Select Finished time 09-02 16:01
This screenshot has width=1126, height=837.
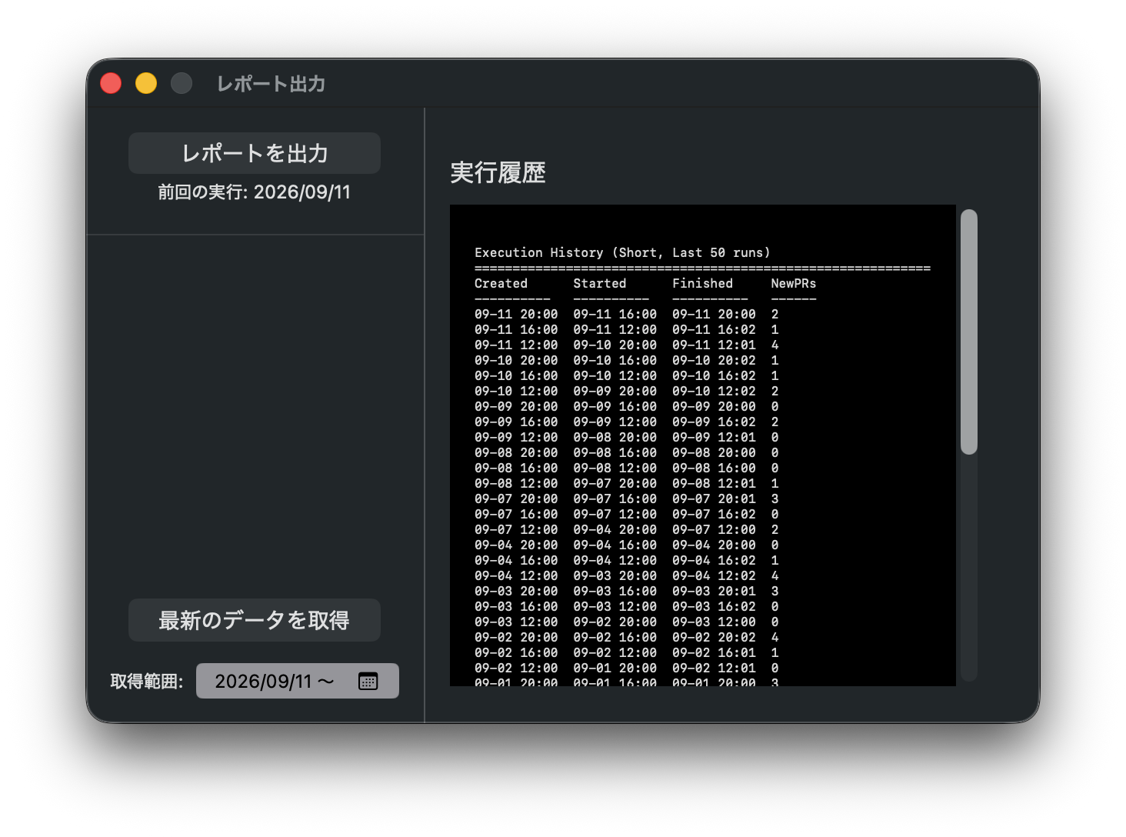(x=714, y=652)
